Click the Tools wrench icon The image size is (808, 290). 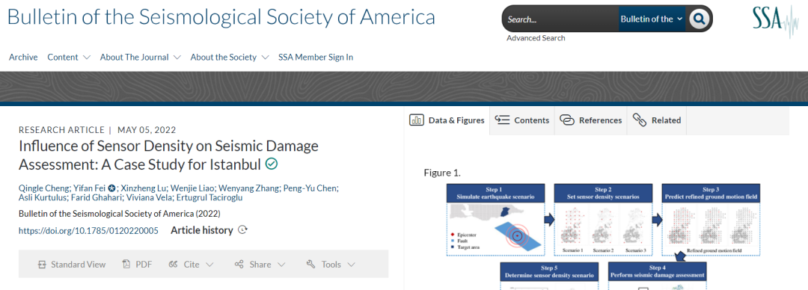click(310, 265)
